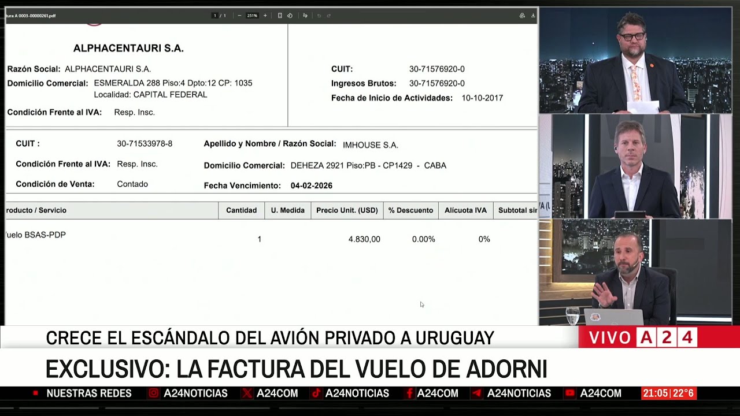Click the address 'DEHEZA 2921 Piso:PB - CP1429 - CABA'
The height and width of the screenshot is (416, 740).
point(368,165)
